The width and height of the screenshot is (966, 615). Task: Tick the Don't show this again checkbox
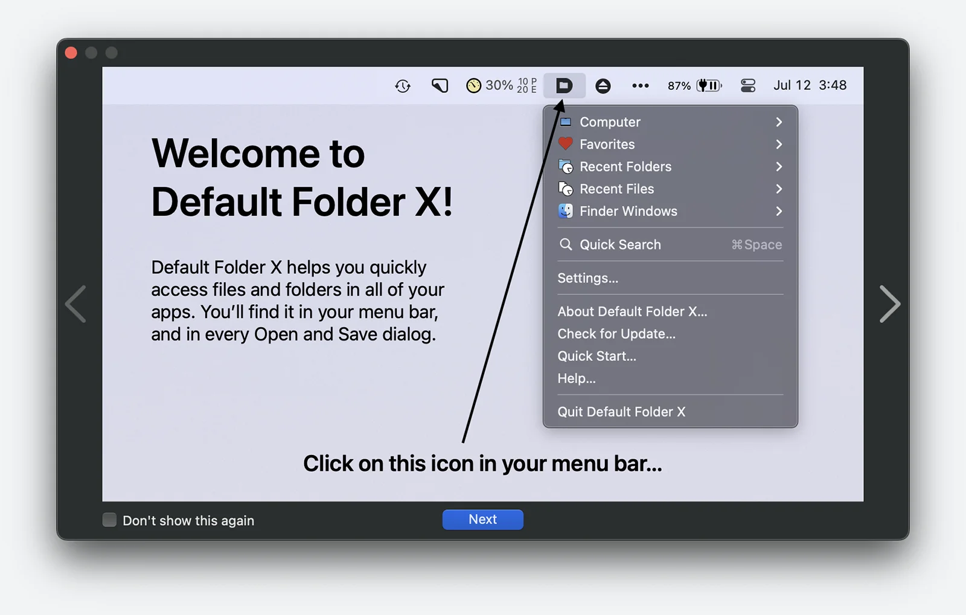pos(109,520)
